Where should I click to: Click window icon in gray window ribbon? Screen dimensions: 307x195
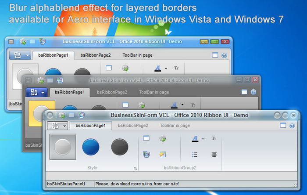125,105
